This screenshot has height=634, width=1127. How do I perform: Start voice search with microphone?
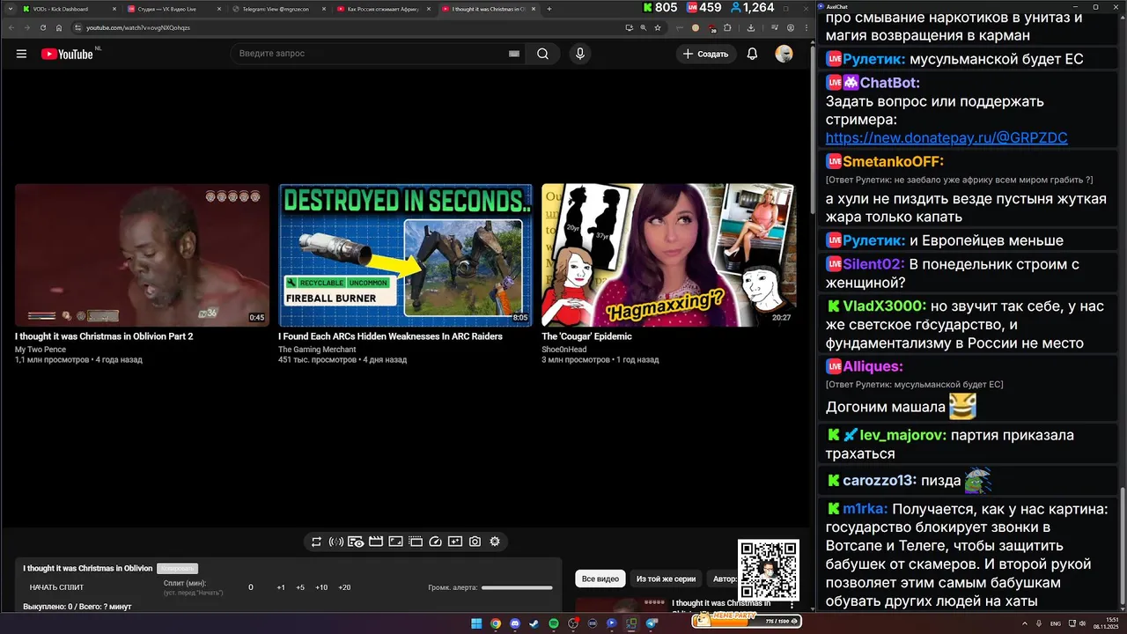click(579, 54)
